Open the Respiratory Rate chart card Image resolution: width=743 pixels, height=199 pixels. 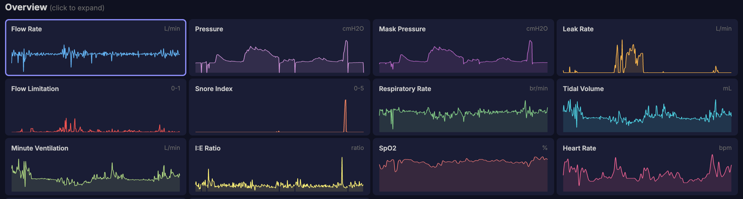(463, 107)
